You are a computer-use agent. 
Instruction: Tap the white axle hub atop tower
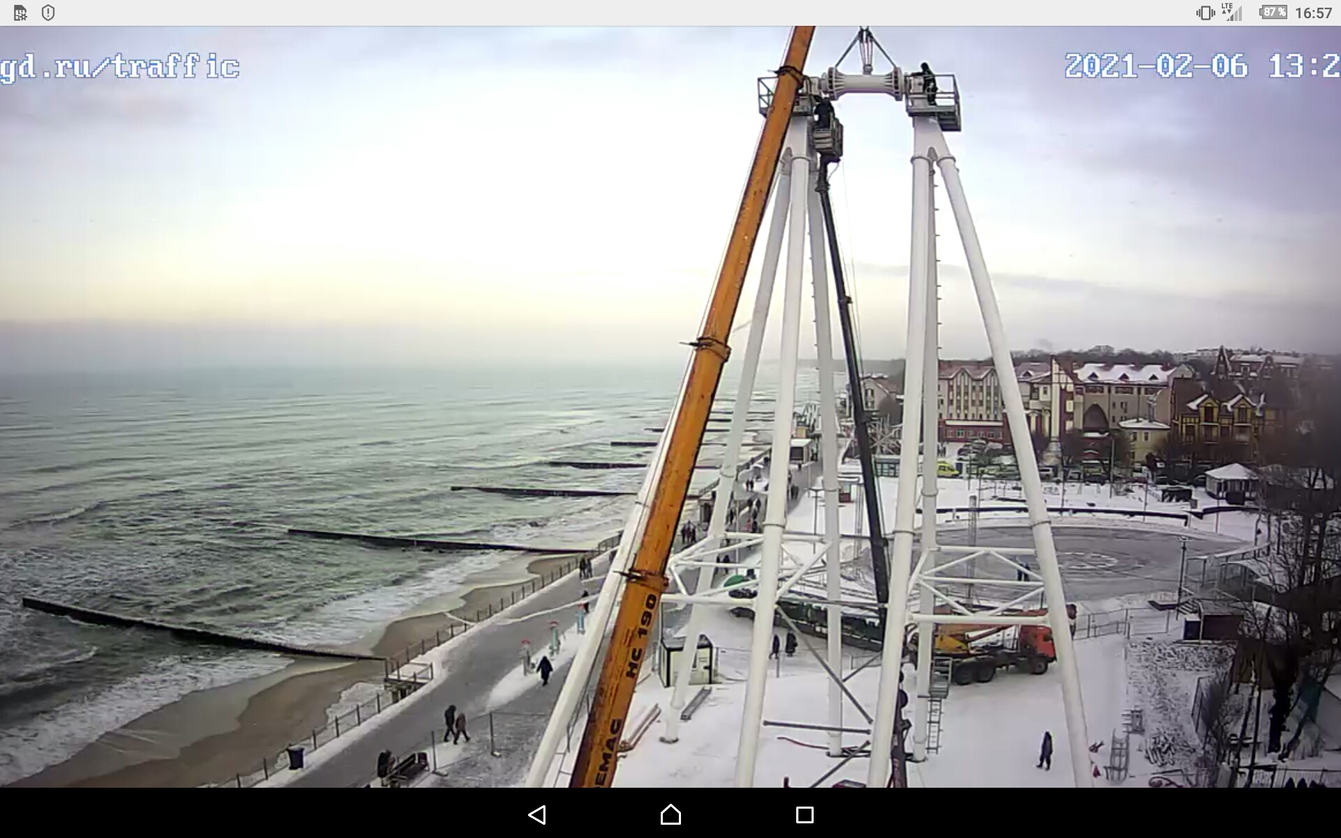(866, 84)
